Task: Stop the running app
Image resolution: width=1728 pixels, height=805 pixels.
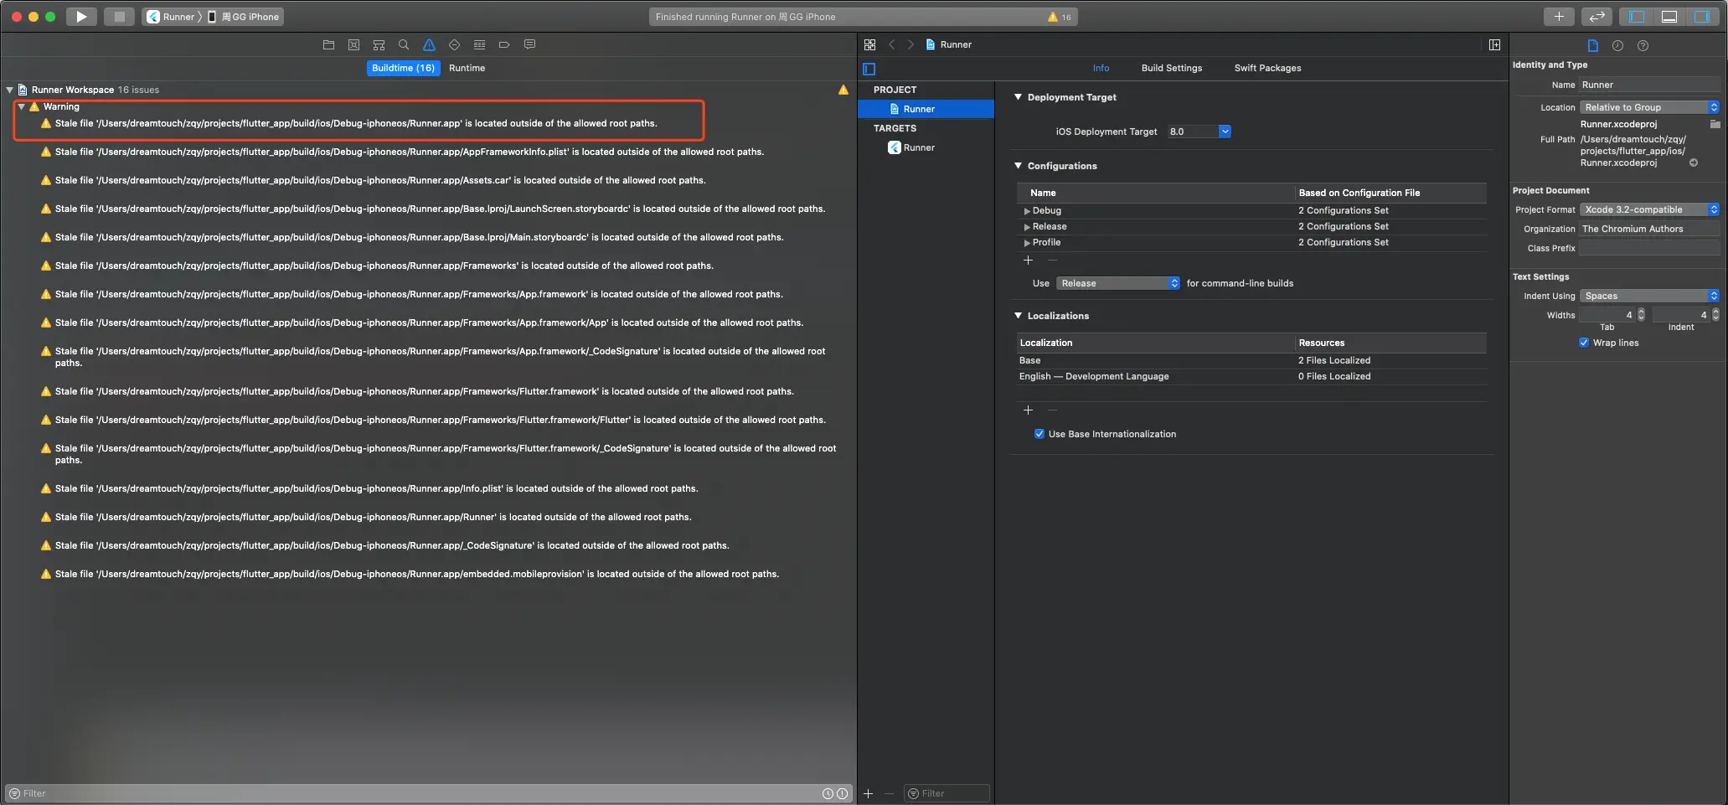Action: coord(119,17)
